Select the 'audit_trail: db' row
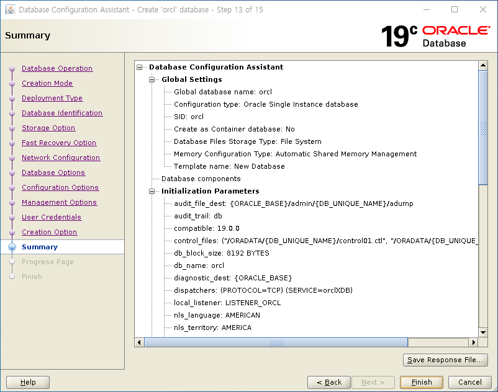This screenshot has width=498, height=392. point(198,216)
